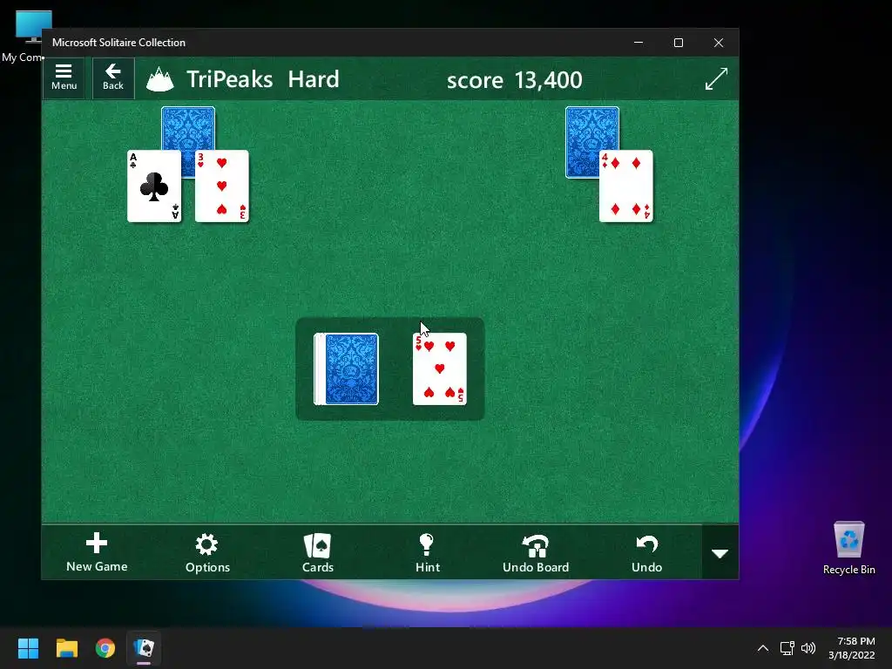Draw a card from the stock pile
The height and width of the screenshot is (669, 892).
pos(346,369)
